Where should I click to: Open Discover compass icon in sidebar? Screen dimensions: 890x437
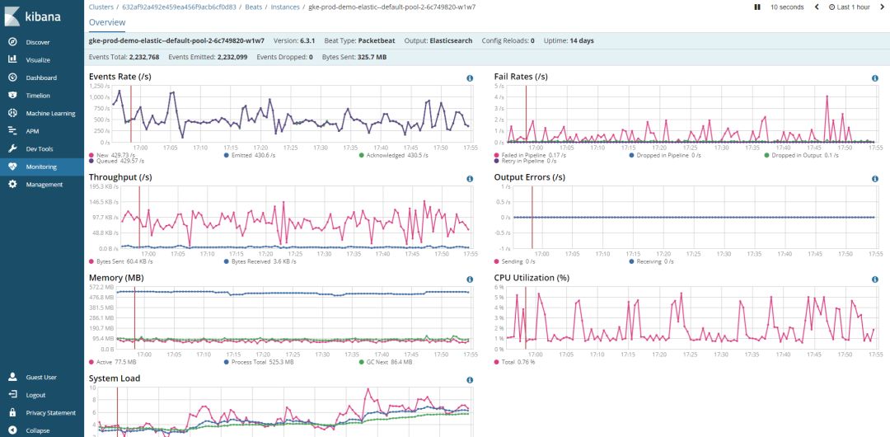coord(12,42)
